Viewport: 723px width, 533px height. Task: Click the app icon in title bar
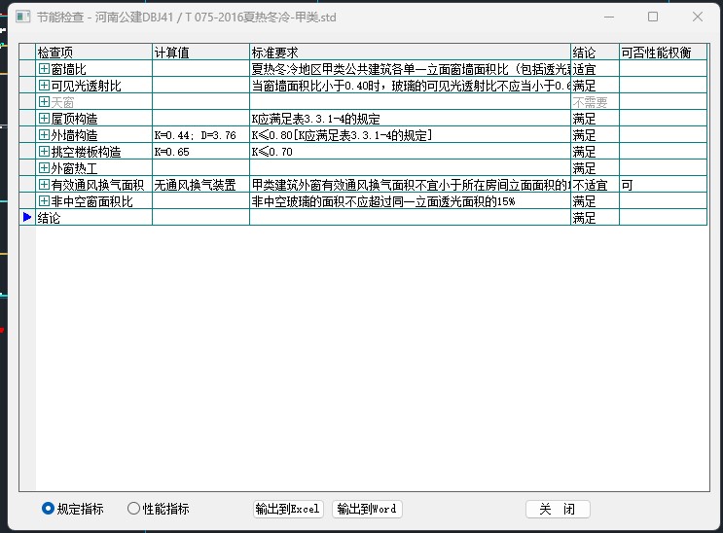22,17
